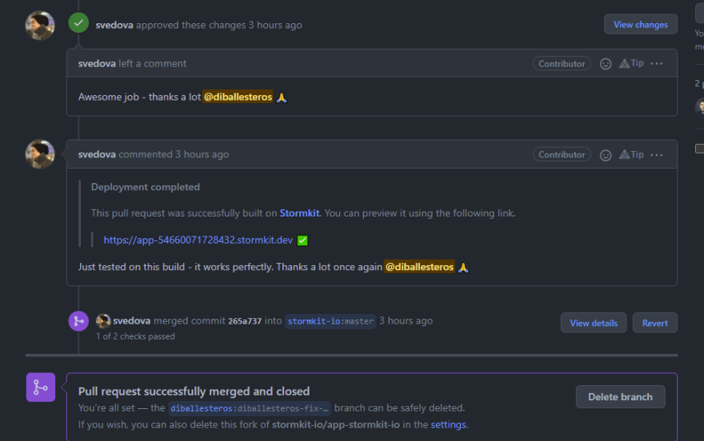Viewport: 704px width, 441px height.
Task: Click the View details button
Action: point(594,323)
